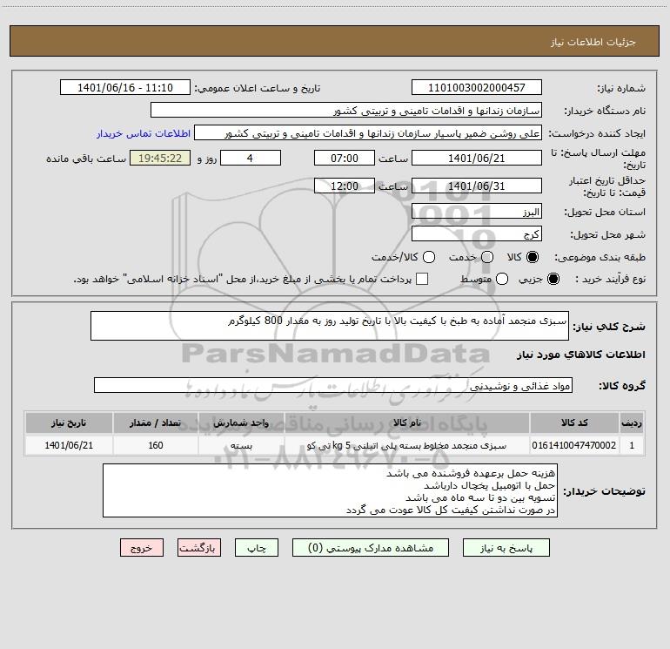Click the پاسخ به نیاز button
The image size is (670, 649).
coord(506,548)
